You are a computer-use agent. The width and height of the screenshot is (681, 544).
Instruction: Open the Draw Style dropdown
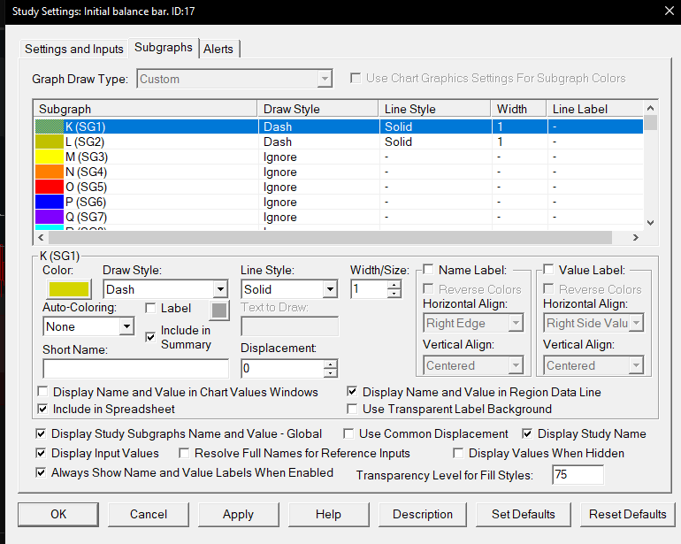[x=220, y=289]
